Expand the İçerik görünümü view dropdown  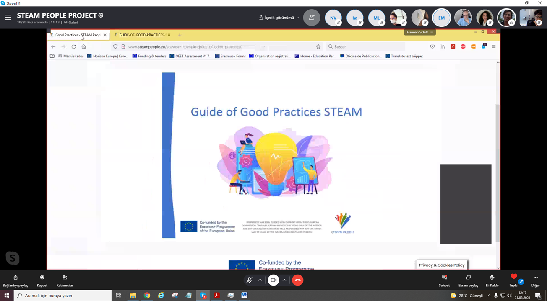point(279,18)
